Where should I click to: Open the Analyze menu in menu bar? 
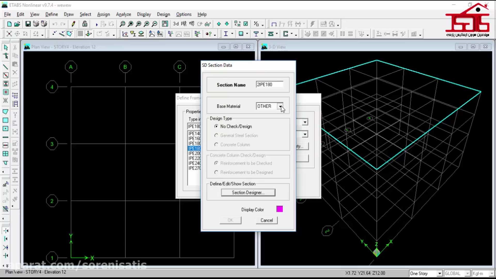(123, 14)
